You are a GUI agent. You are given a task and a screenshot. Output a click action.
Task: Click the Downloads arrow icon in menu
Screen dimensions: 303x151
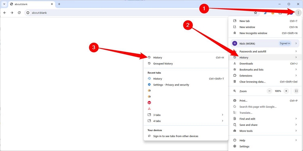(x=235, y=63)
